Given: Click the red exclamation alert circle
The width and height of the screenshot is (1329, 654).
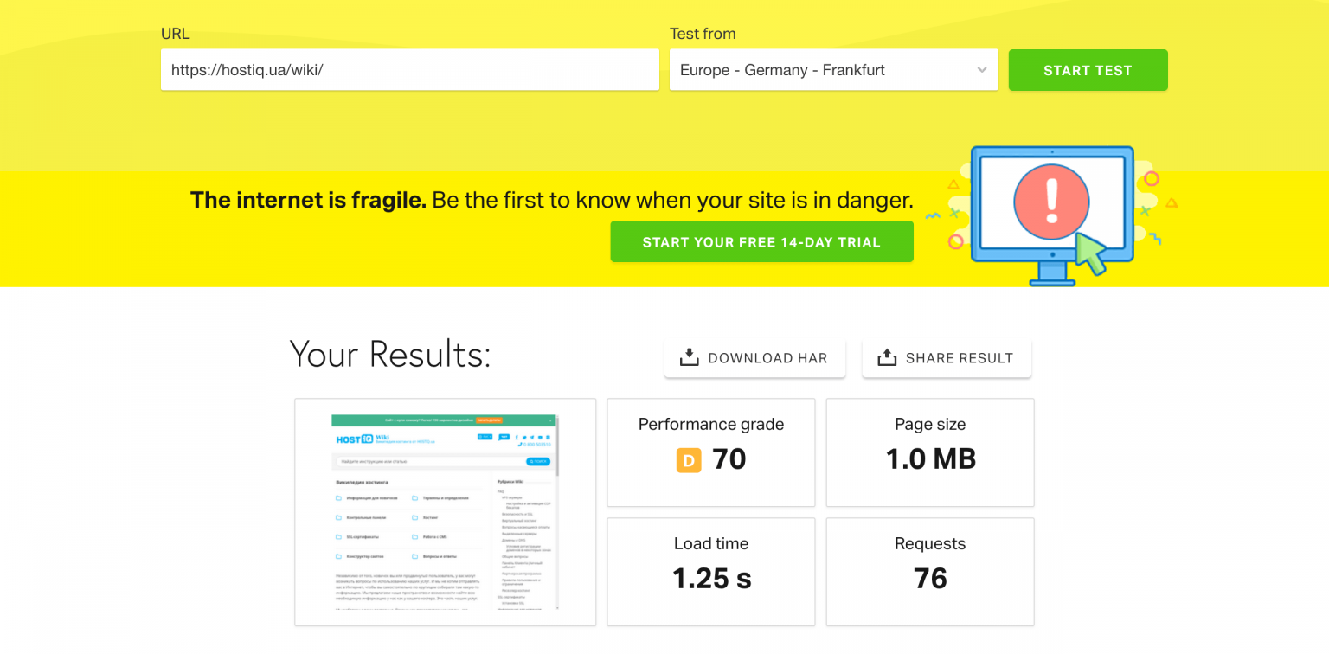Looking at the screenshot, I should pos(1052,202).
